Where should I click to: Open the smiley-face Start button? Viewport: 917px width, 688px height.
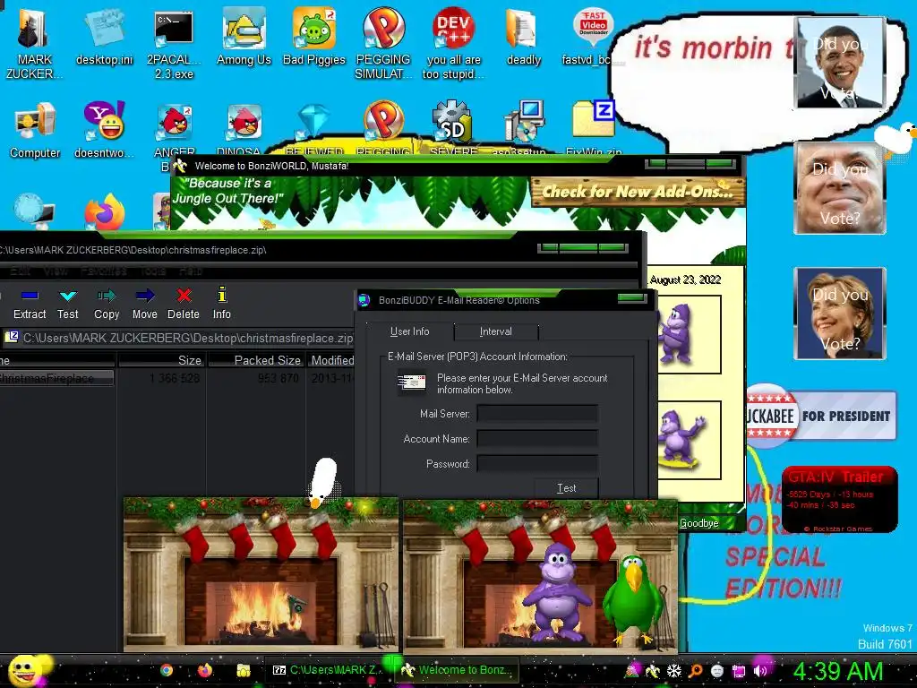click(x=26, y=670)
